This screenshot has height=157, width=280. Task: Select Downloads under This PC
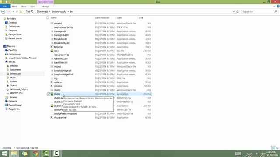click(x=15, y=74)
